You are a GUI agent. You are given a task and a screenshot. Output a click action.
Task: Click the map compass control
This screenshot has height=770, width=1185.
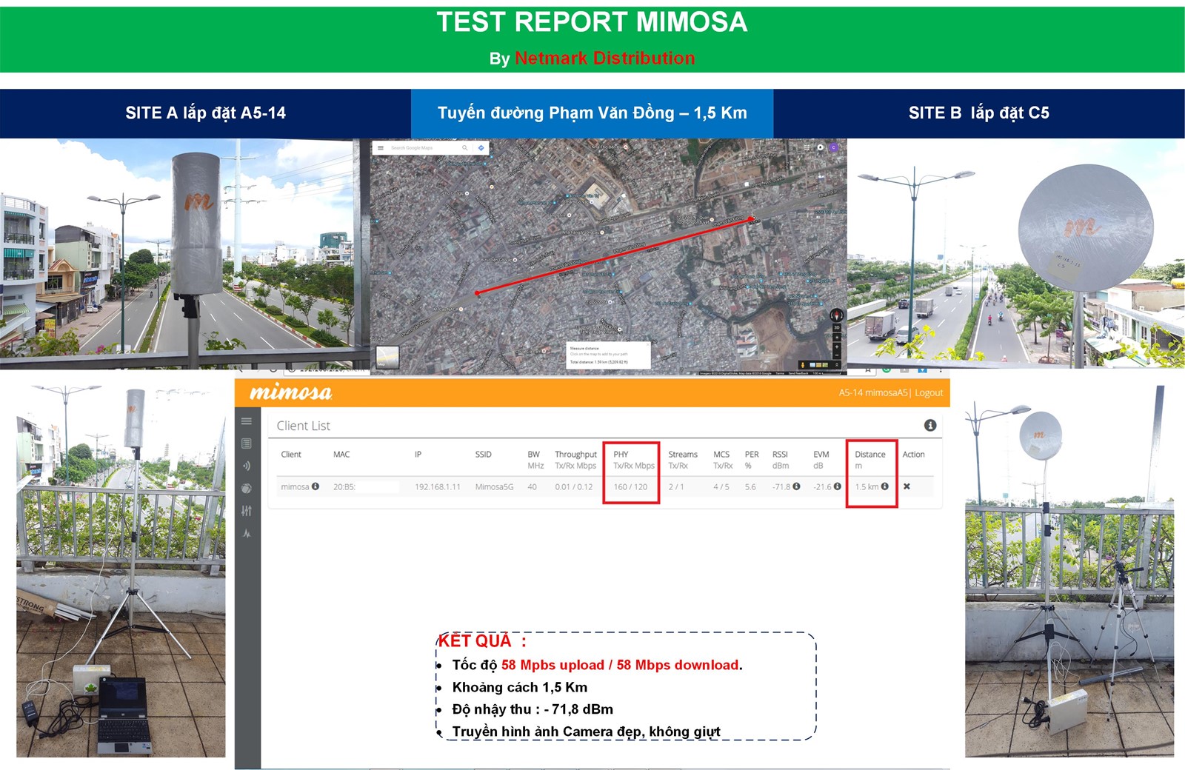[x=837, y=315]
